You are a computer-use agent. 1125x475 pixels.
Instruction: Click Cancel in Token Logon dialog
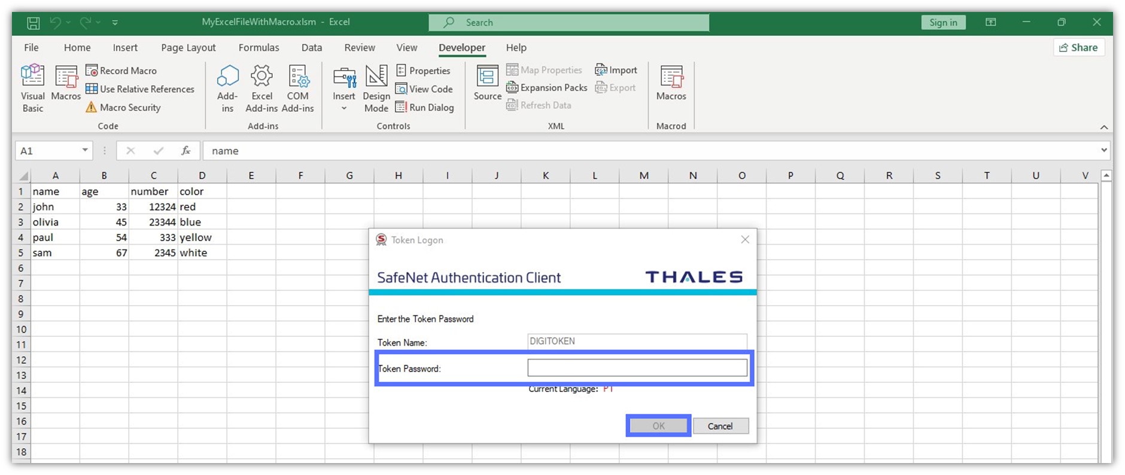720,426
